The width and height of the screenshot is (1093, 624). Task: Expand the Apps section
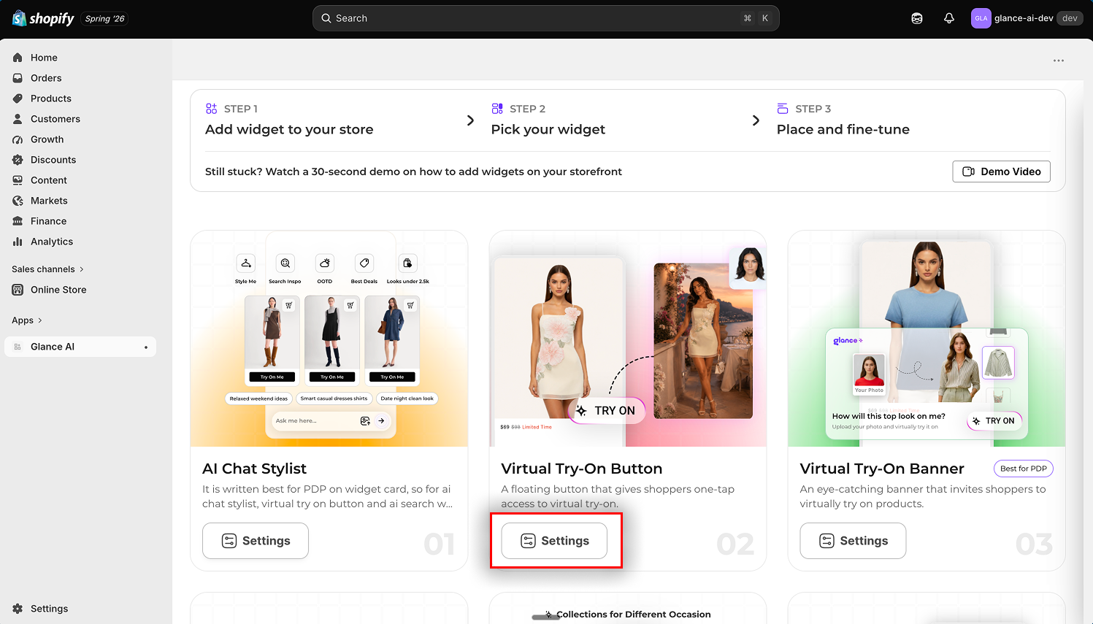[27, 320]
